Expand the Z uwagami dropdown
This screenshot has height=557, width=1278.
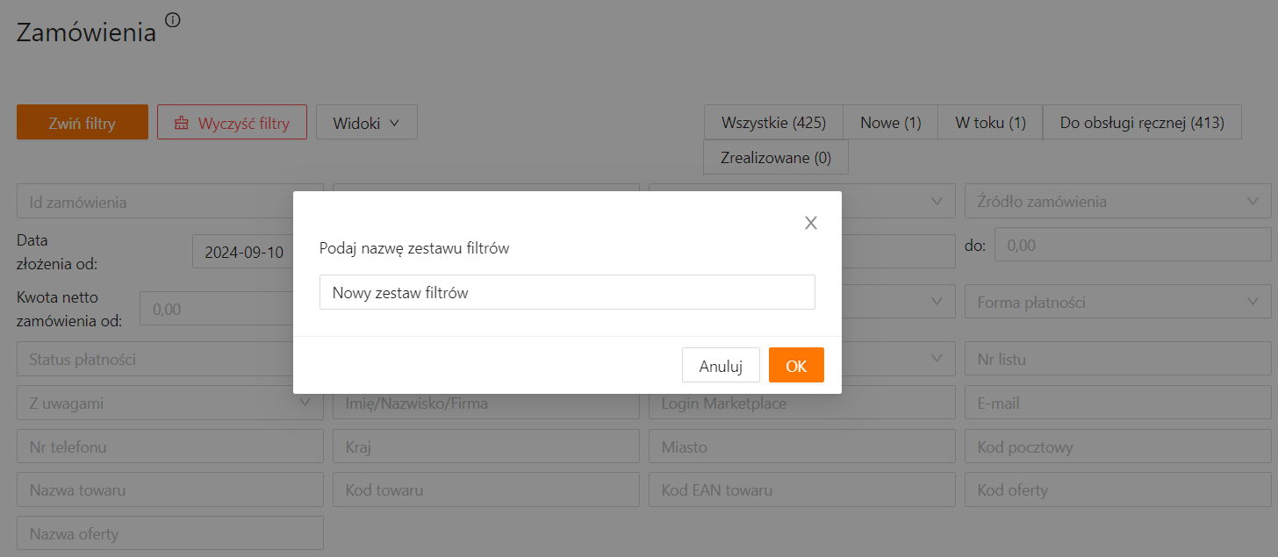pos(169,403)
